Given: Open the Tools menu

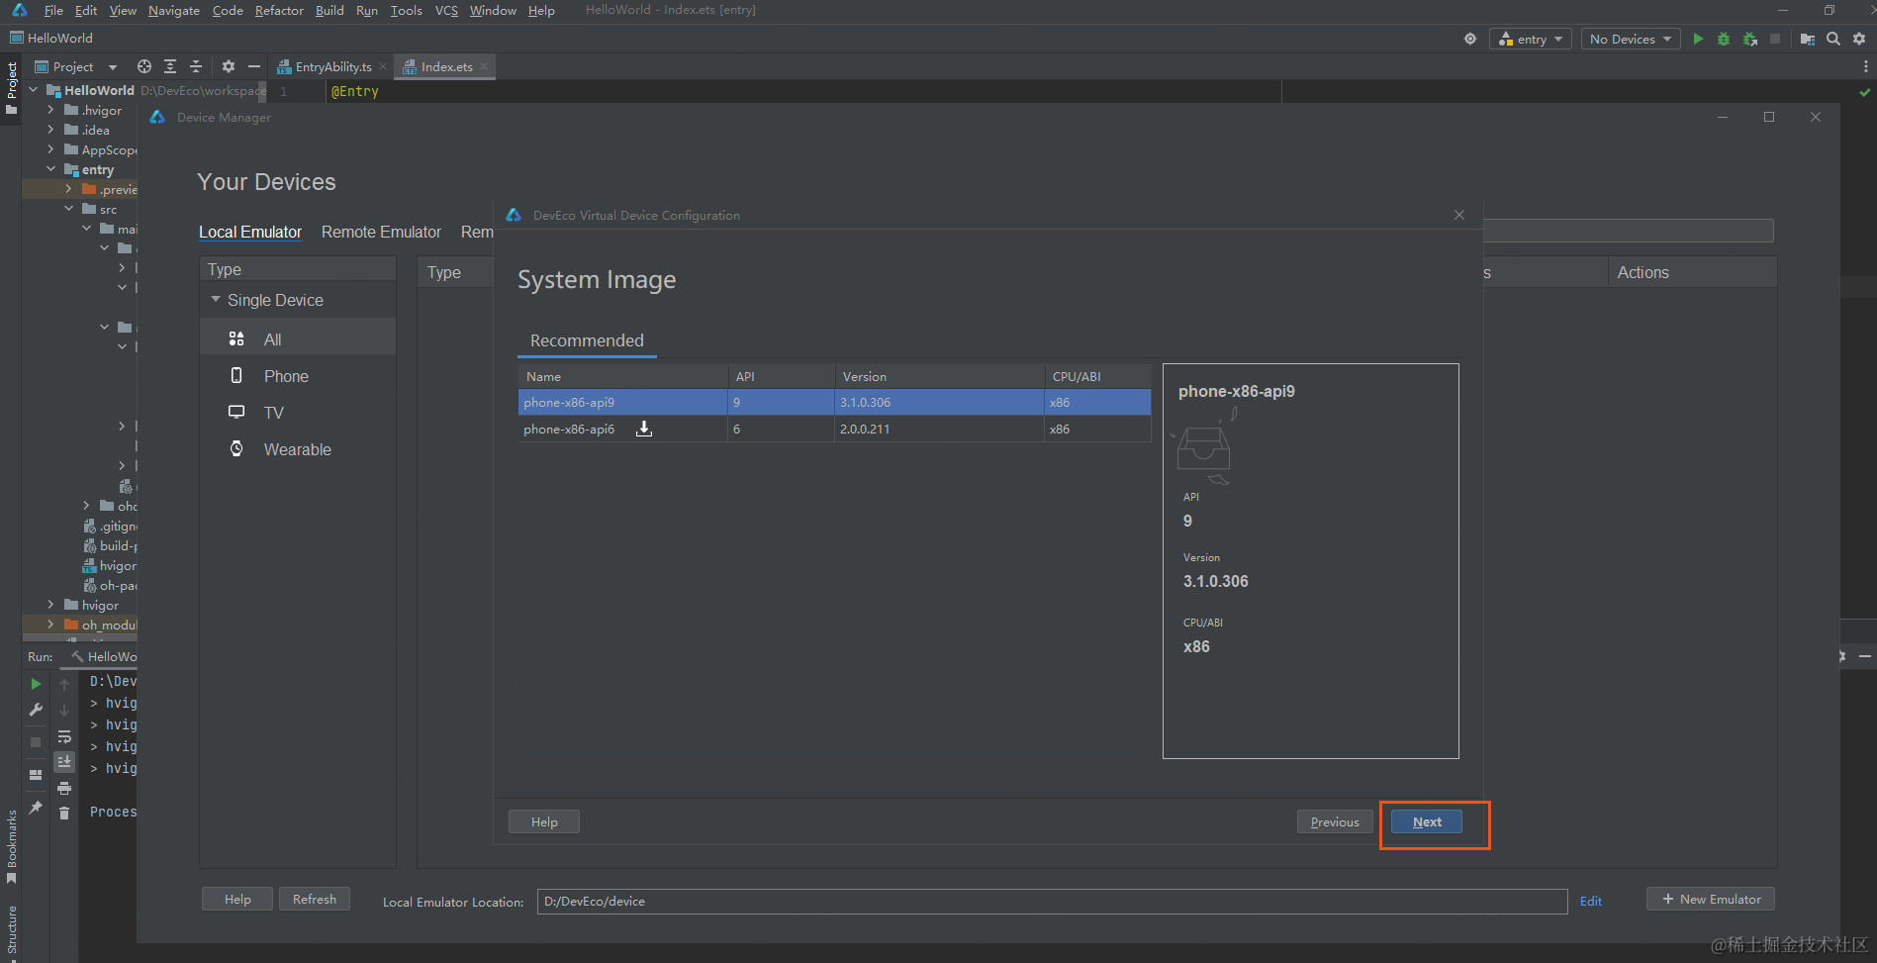Looking at the screenshot, I should (x=406, y=10).
